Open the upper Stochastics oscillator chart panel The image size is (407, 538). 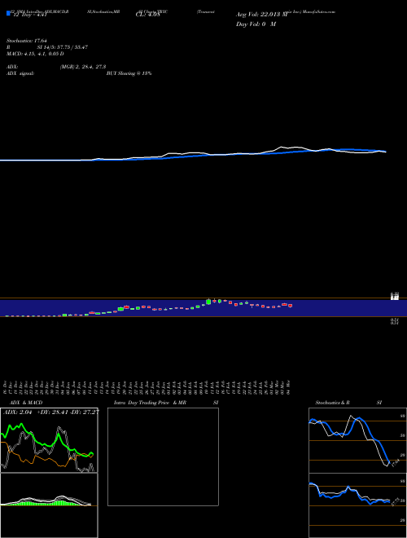click(357, 440)
